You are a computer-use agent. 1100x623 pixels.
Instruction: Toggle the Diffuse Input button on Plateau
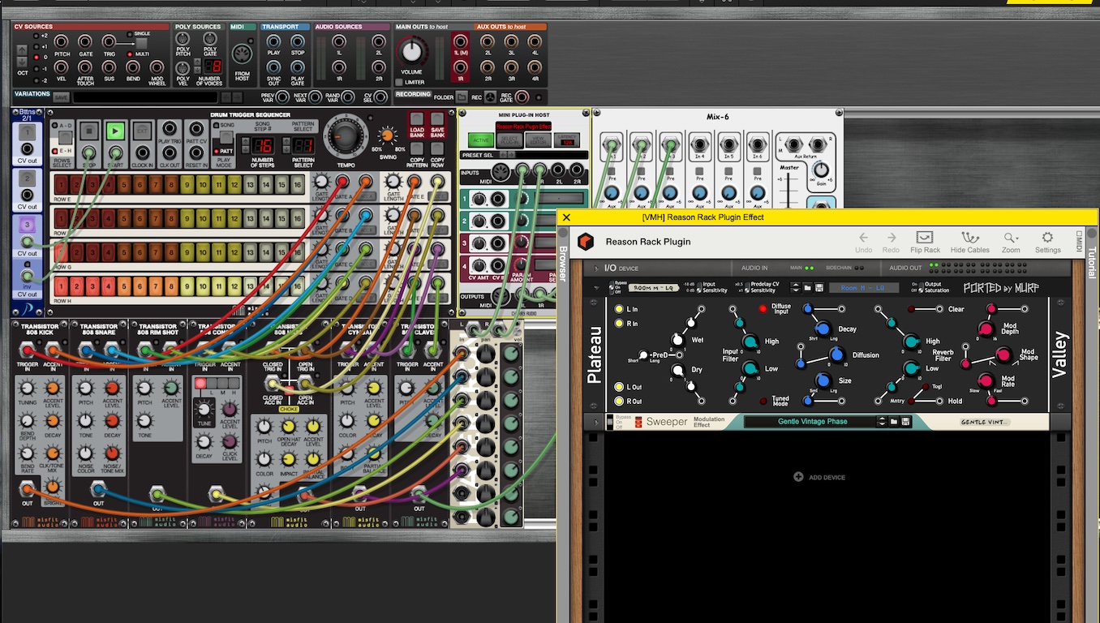point(763,309)
